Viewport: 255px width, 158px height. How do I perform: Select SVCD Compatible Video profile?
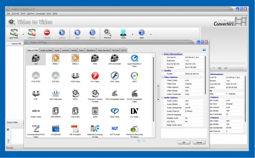[134, 93]
